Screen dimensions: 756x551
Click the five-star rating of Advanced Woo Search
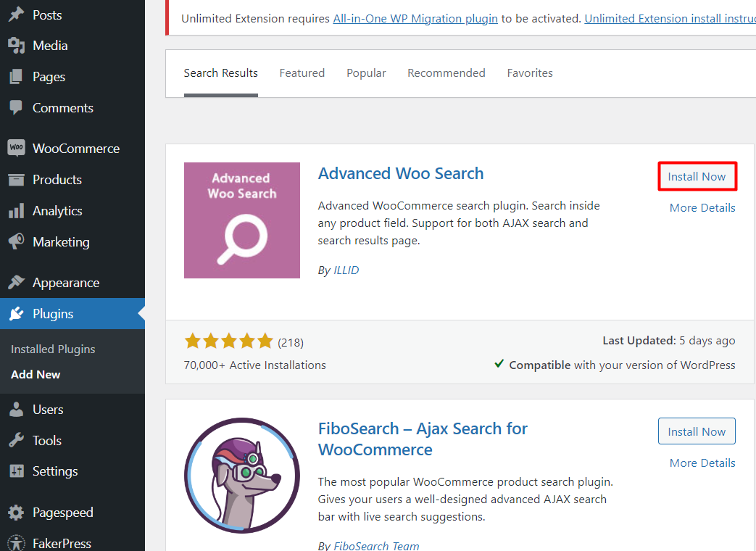228,341
